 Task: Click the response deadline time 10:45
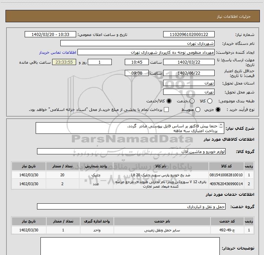[x=137, y=62]
